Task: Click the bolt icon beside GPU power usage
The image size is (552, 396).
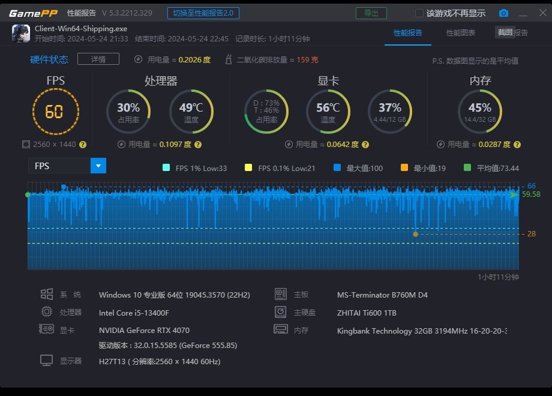Action: pos(289,145)
